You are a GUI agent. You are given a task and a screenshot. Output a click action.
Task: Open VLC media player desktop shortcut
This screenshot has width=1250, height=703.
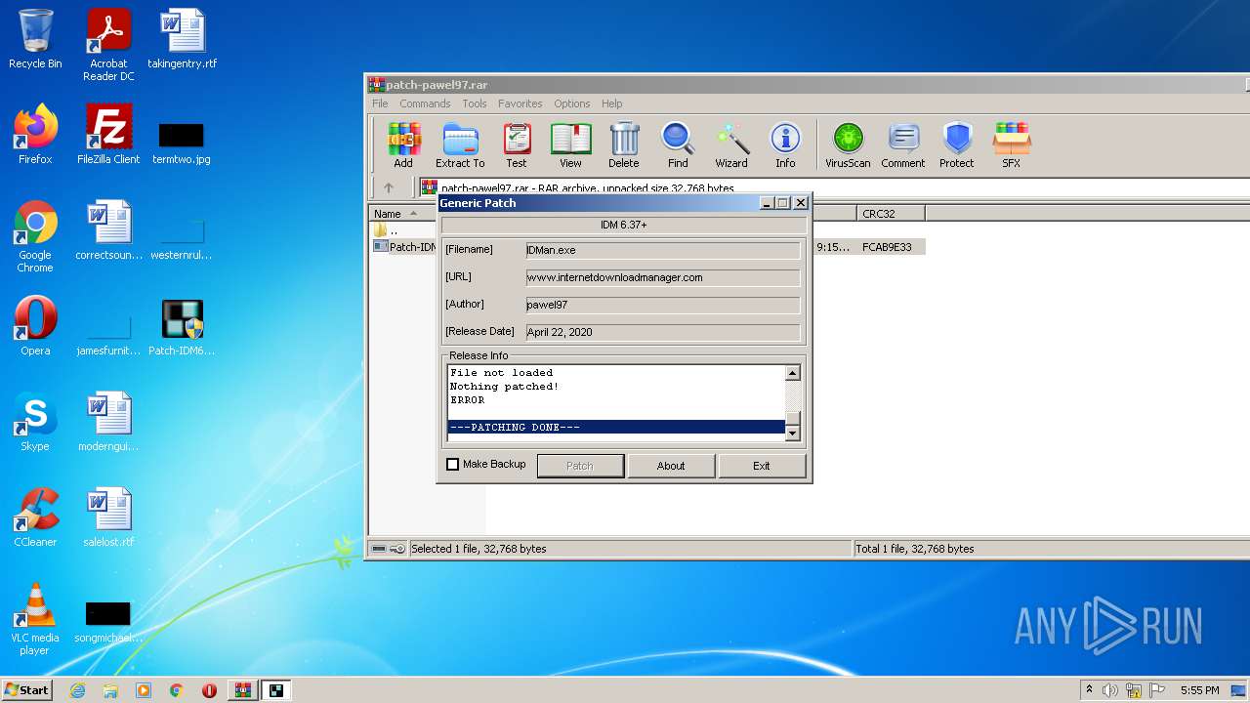(35, 619)
